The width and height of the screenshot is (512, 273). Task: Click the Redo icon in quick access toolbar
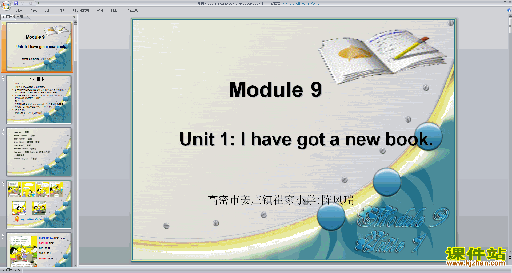click(x=31, y=3)
